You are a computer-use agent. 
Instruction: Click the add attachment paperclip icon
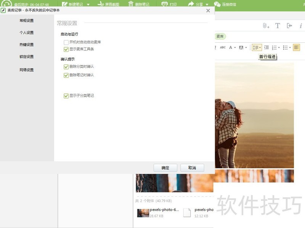[x=265, y=26]
